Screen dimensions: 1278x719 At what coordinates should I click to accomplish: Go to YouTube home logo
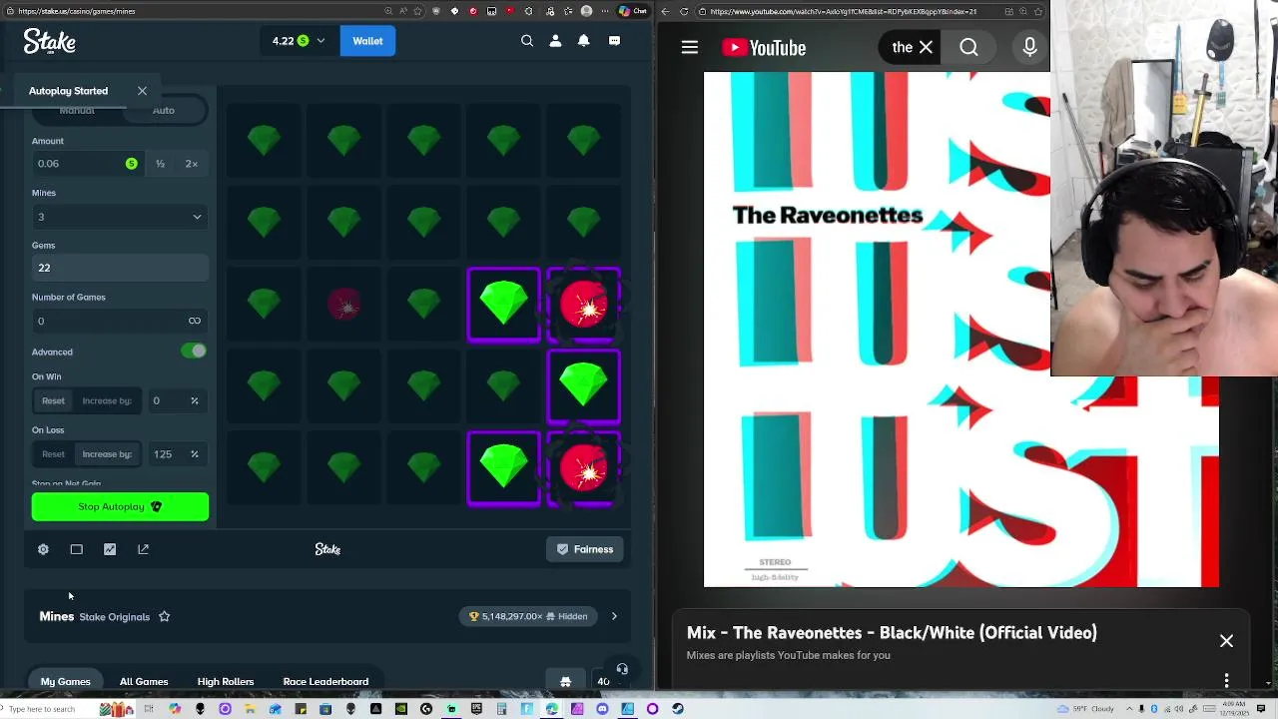(764, 48)
